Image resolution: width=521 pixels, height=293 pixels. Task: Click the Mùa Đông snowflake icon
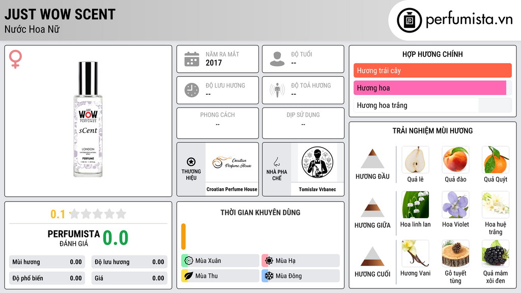click(269, 276)
